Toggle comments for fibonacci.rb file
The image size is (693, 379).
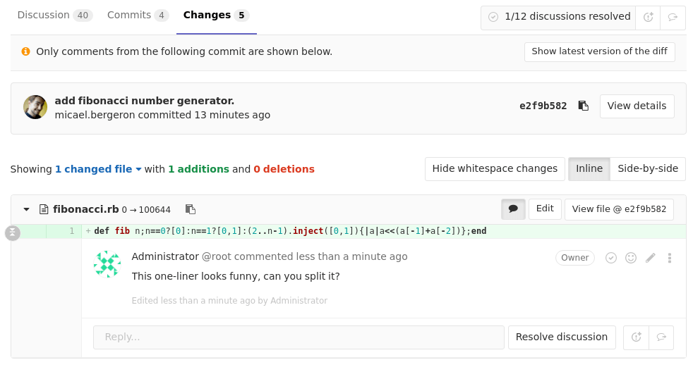[x=513, y=209]
